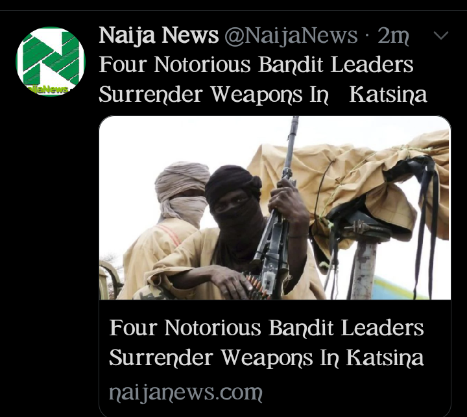
Task: Open the 2m timestamp permalink
Action: pyautogui.click(x=393, y=36)
